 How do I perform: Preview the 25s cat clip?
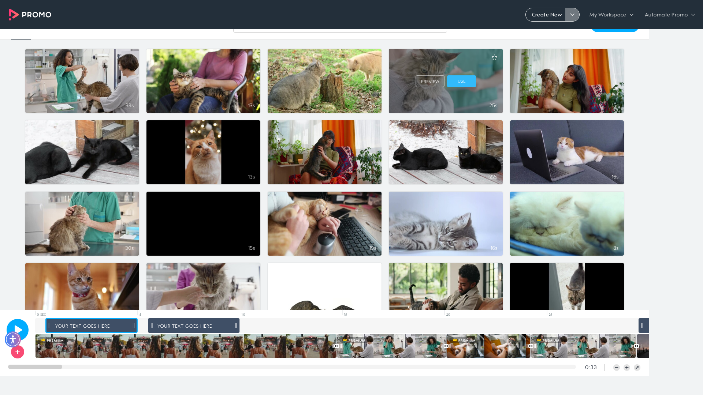coord(430,81)
